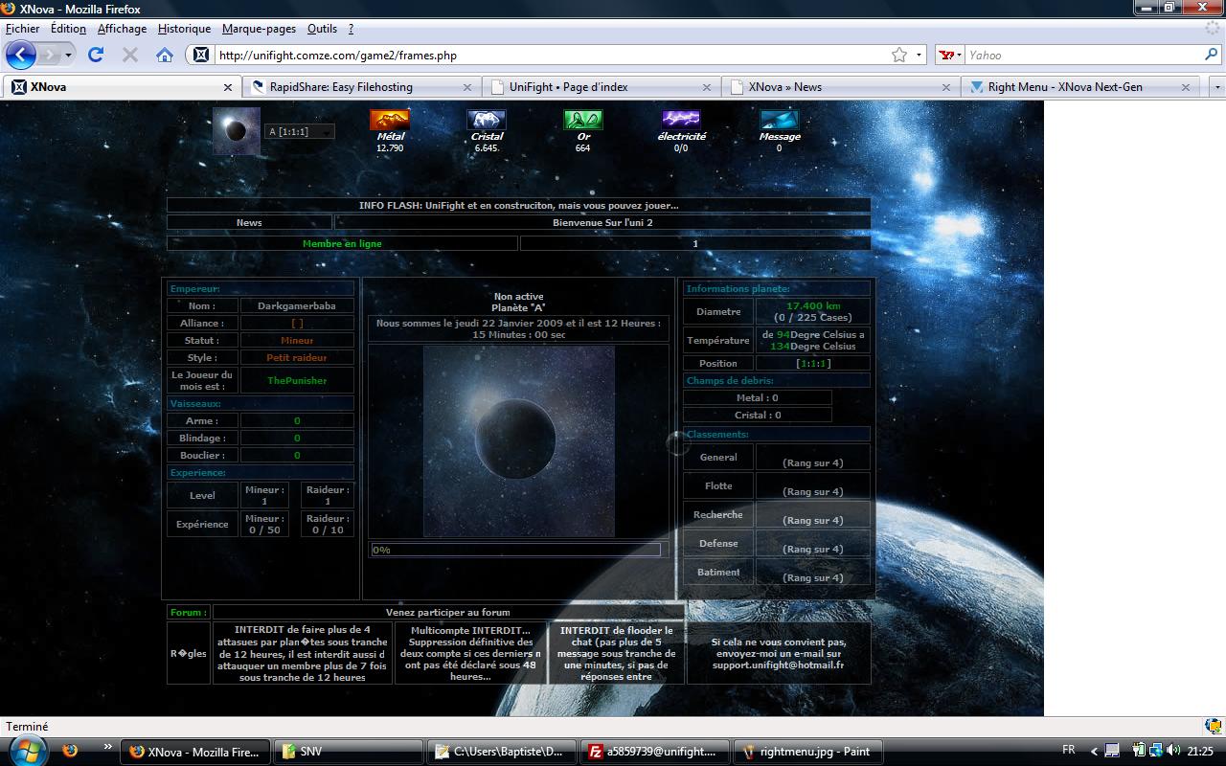Click Venez participer au forum link
Viewport: 1226px width, 766px height.
pos(448,612)
